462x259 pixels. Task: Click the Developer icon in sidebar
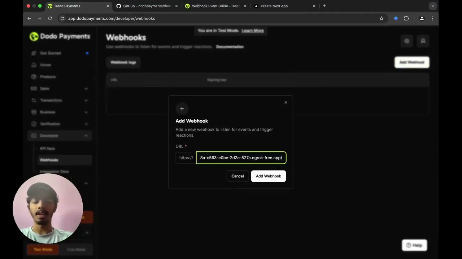[34, 136]
